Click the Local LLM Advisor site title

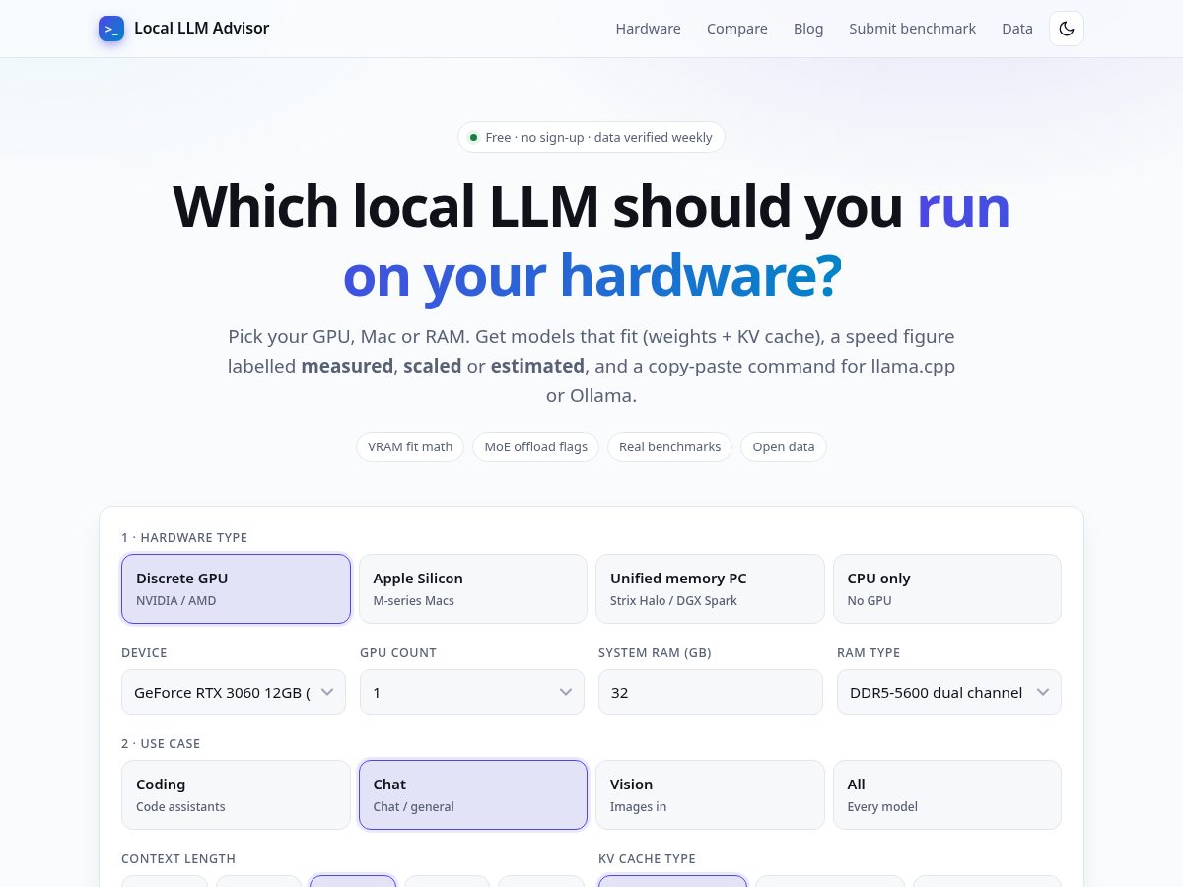pyautogui.click(x=201, y=28)
